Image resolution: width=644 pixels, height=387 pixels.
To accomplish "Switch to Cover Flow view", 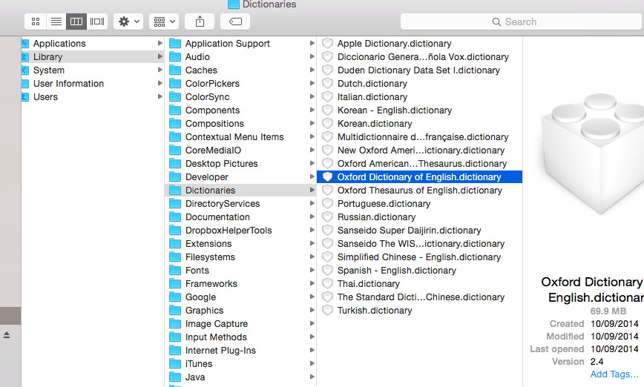I will click(97, 21).
